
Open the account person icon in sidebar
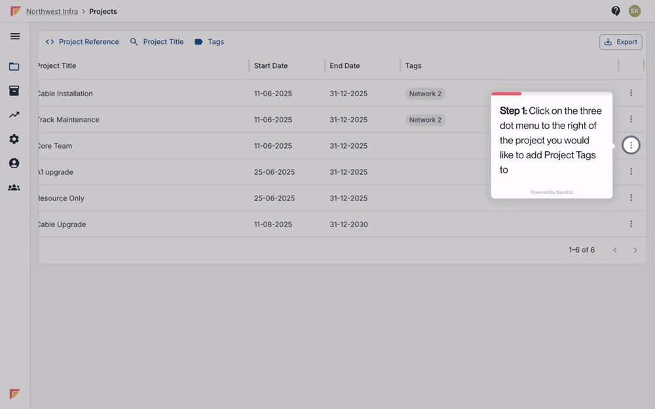pyautogui.click(x=14, y=163)
